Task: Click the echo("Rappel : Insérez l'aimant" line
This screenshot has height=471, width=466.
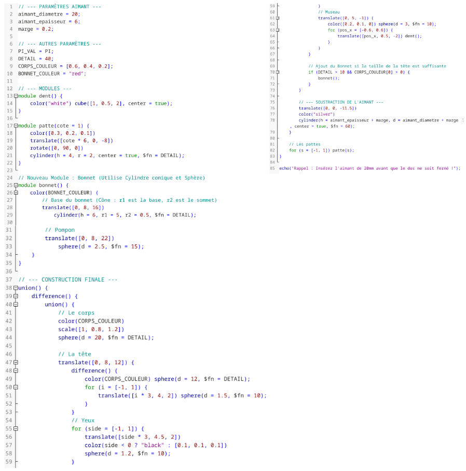Action: point(370,168)
